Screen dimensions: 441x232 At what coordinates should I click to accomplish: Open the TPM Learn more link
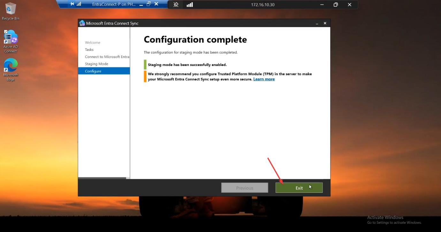click(x=264, y=79)
